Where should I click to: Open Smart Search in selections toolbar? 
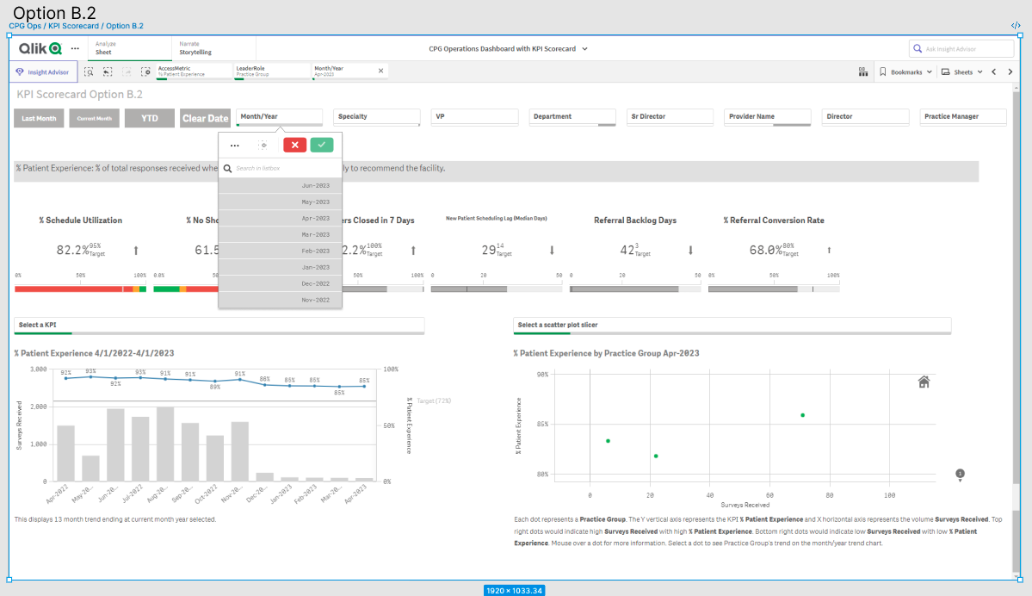89,71
